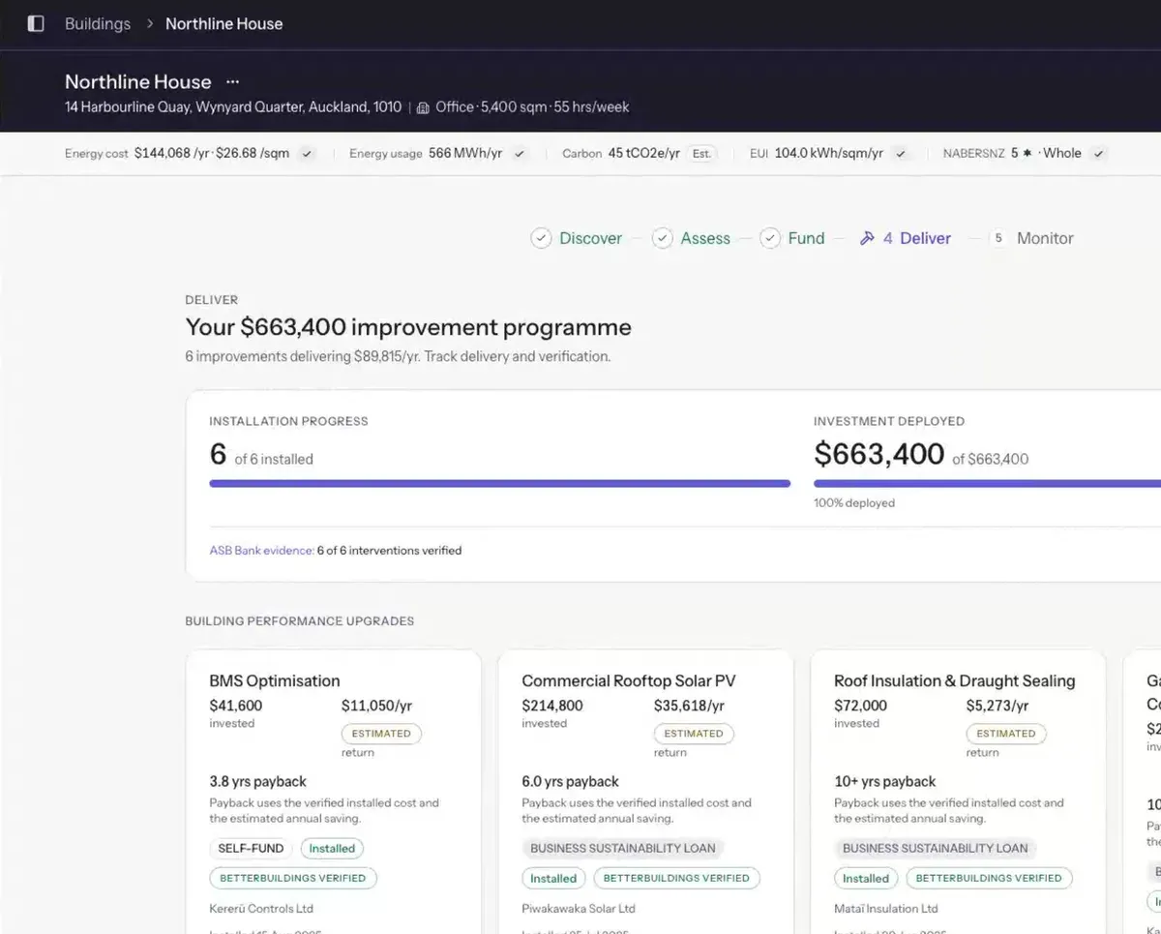Click the address 14 Harbourline Quay text

pos(233,107)
